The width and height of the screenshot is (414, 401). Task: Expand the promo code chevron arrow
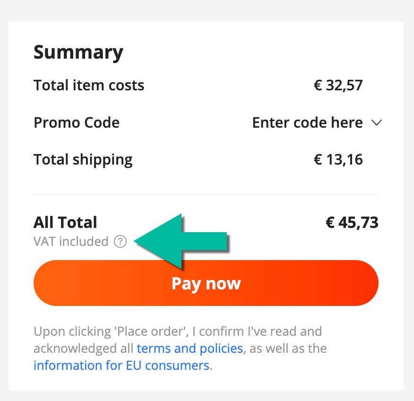pyautogui.click(x=377, y=123)
